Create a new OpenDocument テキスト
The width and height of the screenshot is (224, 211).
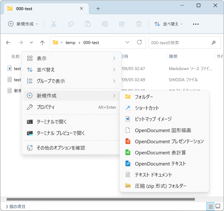point(164,164)
